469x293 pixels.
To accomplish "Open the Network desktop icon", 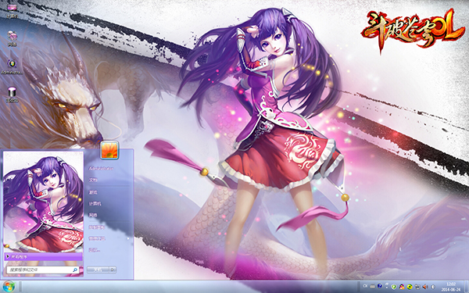I will (x=12, y=38).
